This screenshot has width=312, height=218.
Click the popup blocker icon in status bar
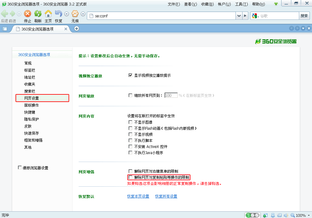click(265, 215)
